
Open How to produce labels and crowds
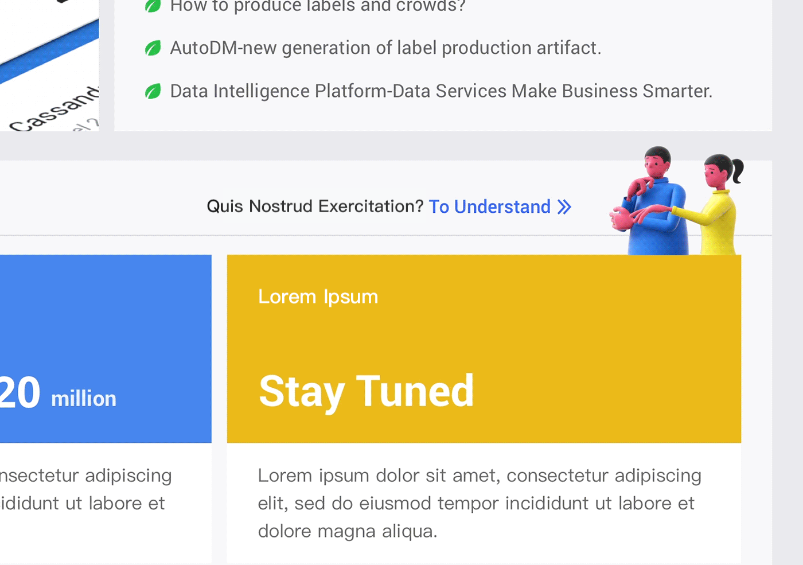[318, 6]
